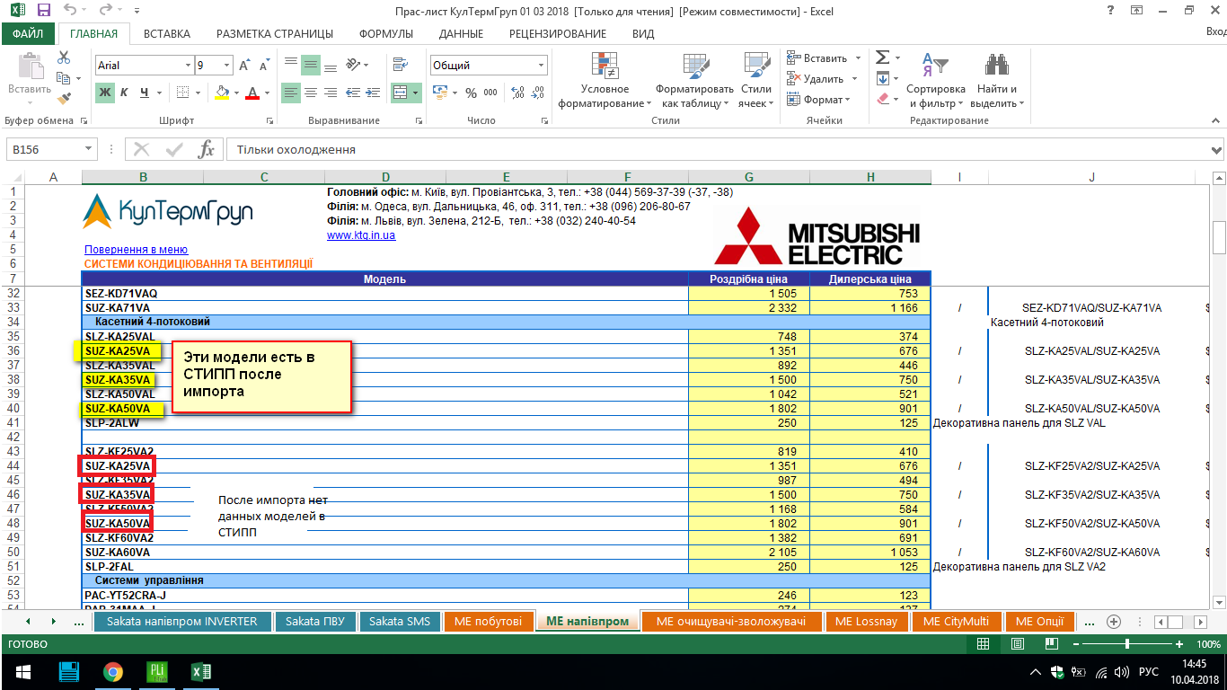Viewport: 1227px width, 690px height.
Task: Toggle center text alignment
Action: [x=311, y=93]
